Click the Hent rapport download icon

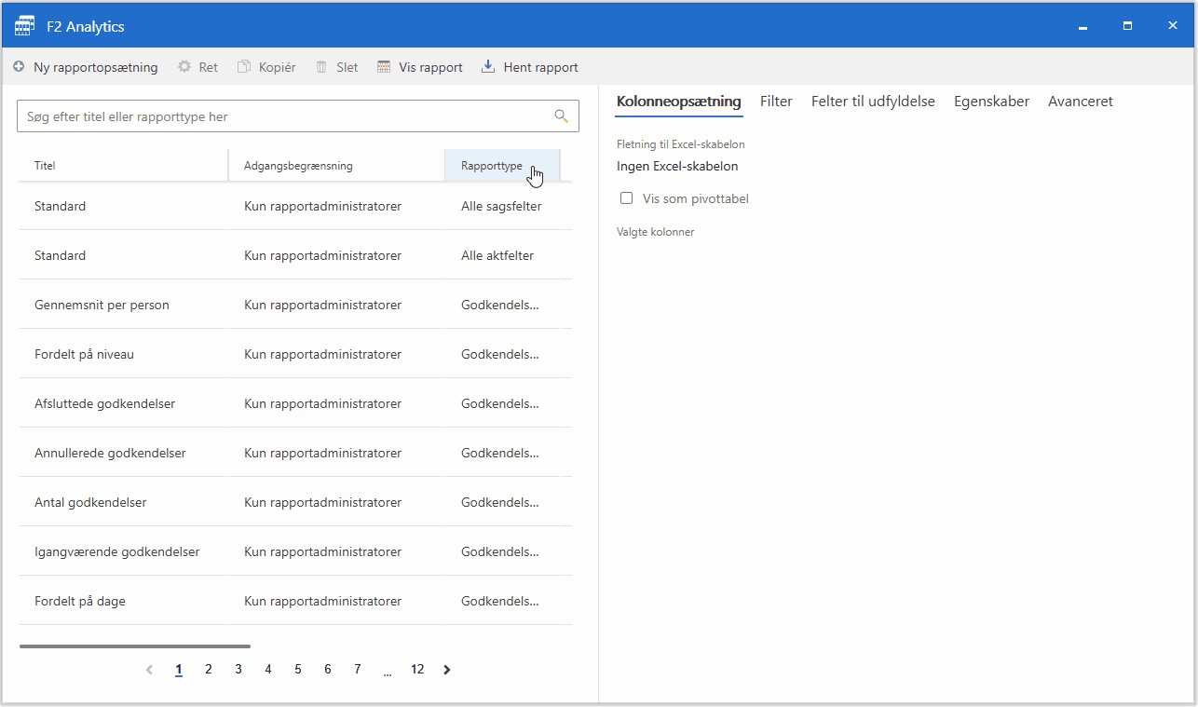click(x=488, y=67)
